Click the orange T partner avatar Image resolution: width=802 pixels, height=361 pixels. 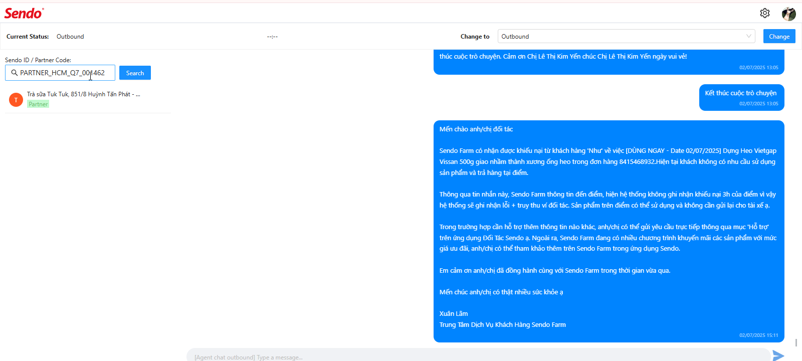point(16,100)
